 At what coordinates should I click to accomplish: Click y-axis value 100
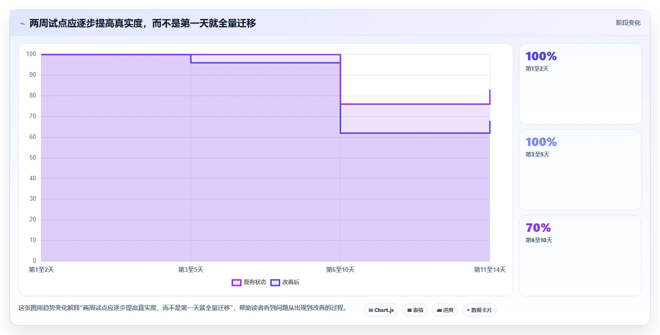[x=31, y=54]
